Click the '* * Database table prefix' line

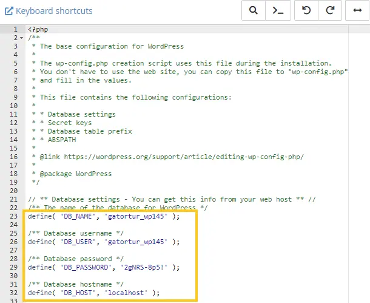coord(82,131)
